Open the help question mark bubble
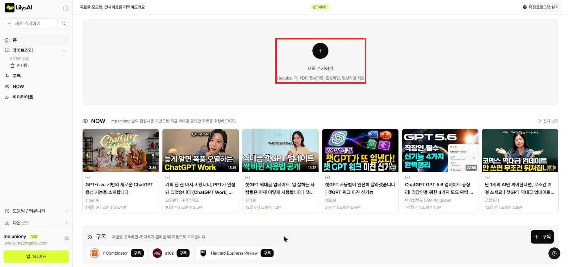568x267 pixels. (x=554, y=254)
